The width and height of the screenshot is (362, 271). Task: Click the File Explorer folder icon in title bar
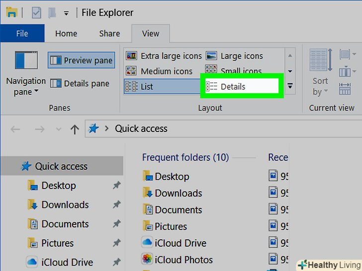pos(11,12)
